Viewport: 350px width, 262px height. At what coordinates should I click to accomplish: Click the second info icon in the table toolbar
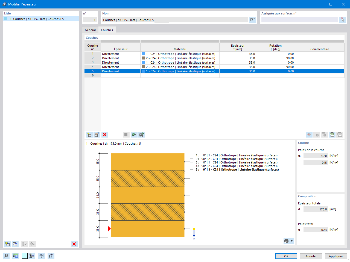click(324, 135)
